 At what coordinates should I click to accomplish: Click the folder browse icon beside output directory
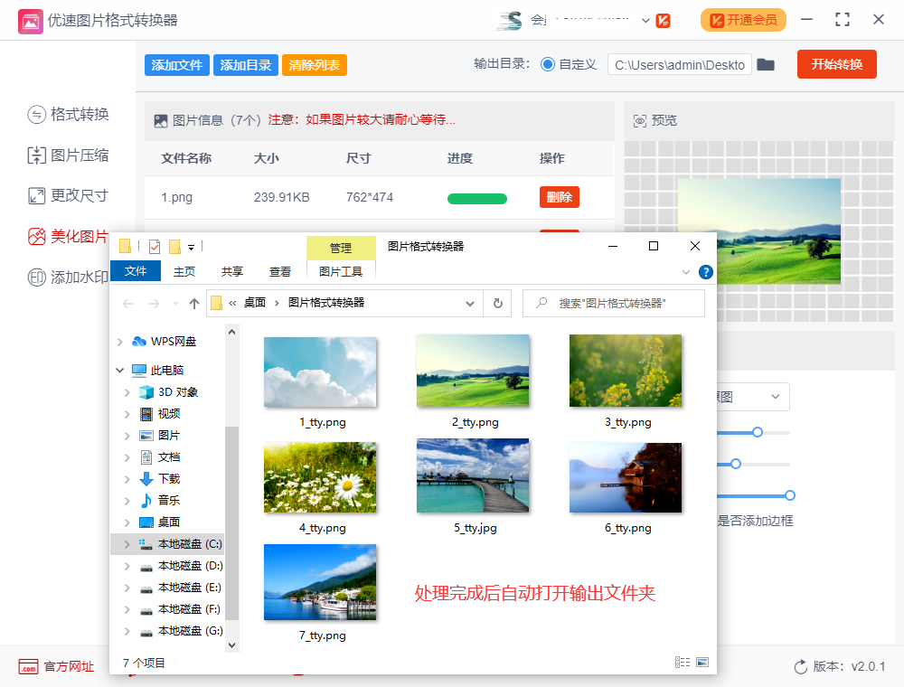[765, 64]
